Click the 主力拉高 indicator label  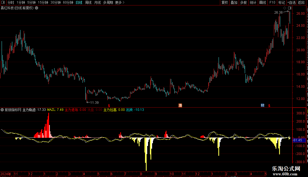tap(114, 110)
